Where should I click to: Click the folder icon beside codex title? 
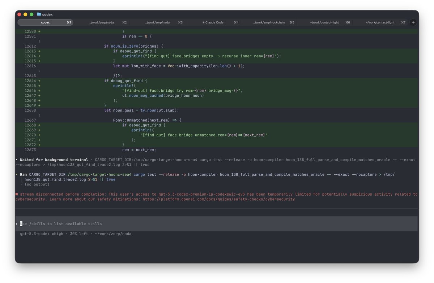coord(39,14)
